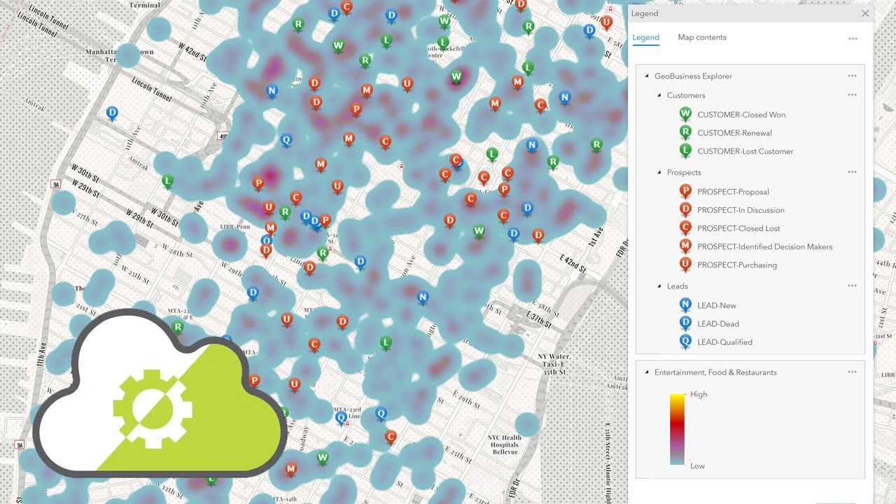Click the CUSTOMER-Closed Won label

pos(741,115)
